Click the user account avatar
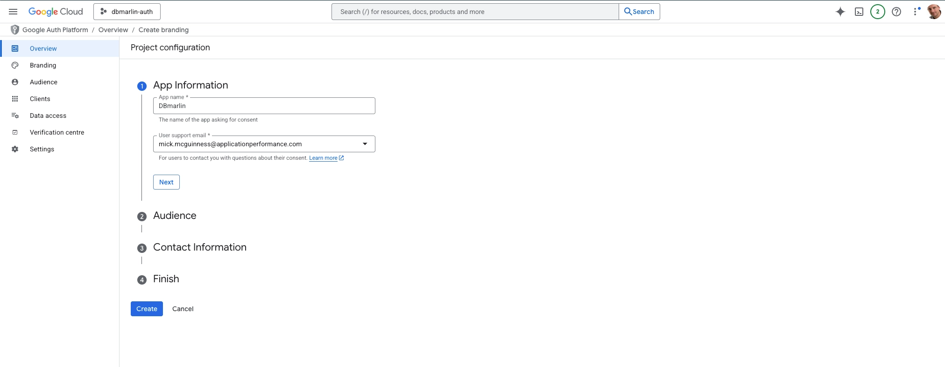 [x=933, y=12]
